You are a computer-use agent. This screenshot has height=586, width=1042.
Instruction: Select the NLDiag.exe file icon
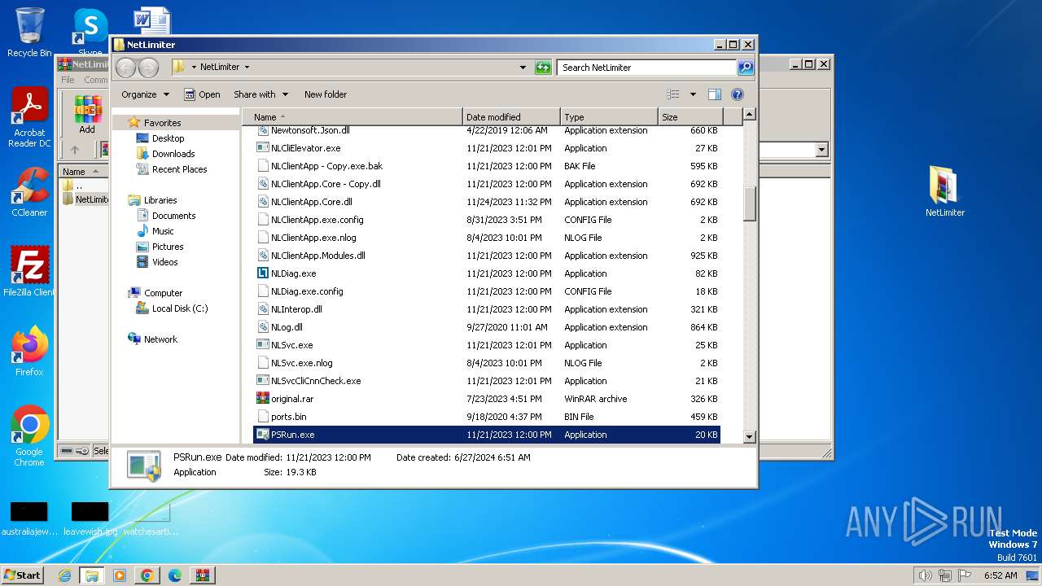tap(262, 273)
